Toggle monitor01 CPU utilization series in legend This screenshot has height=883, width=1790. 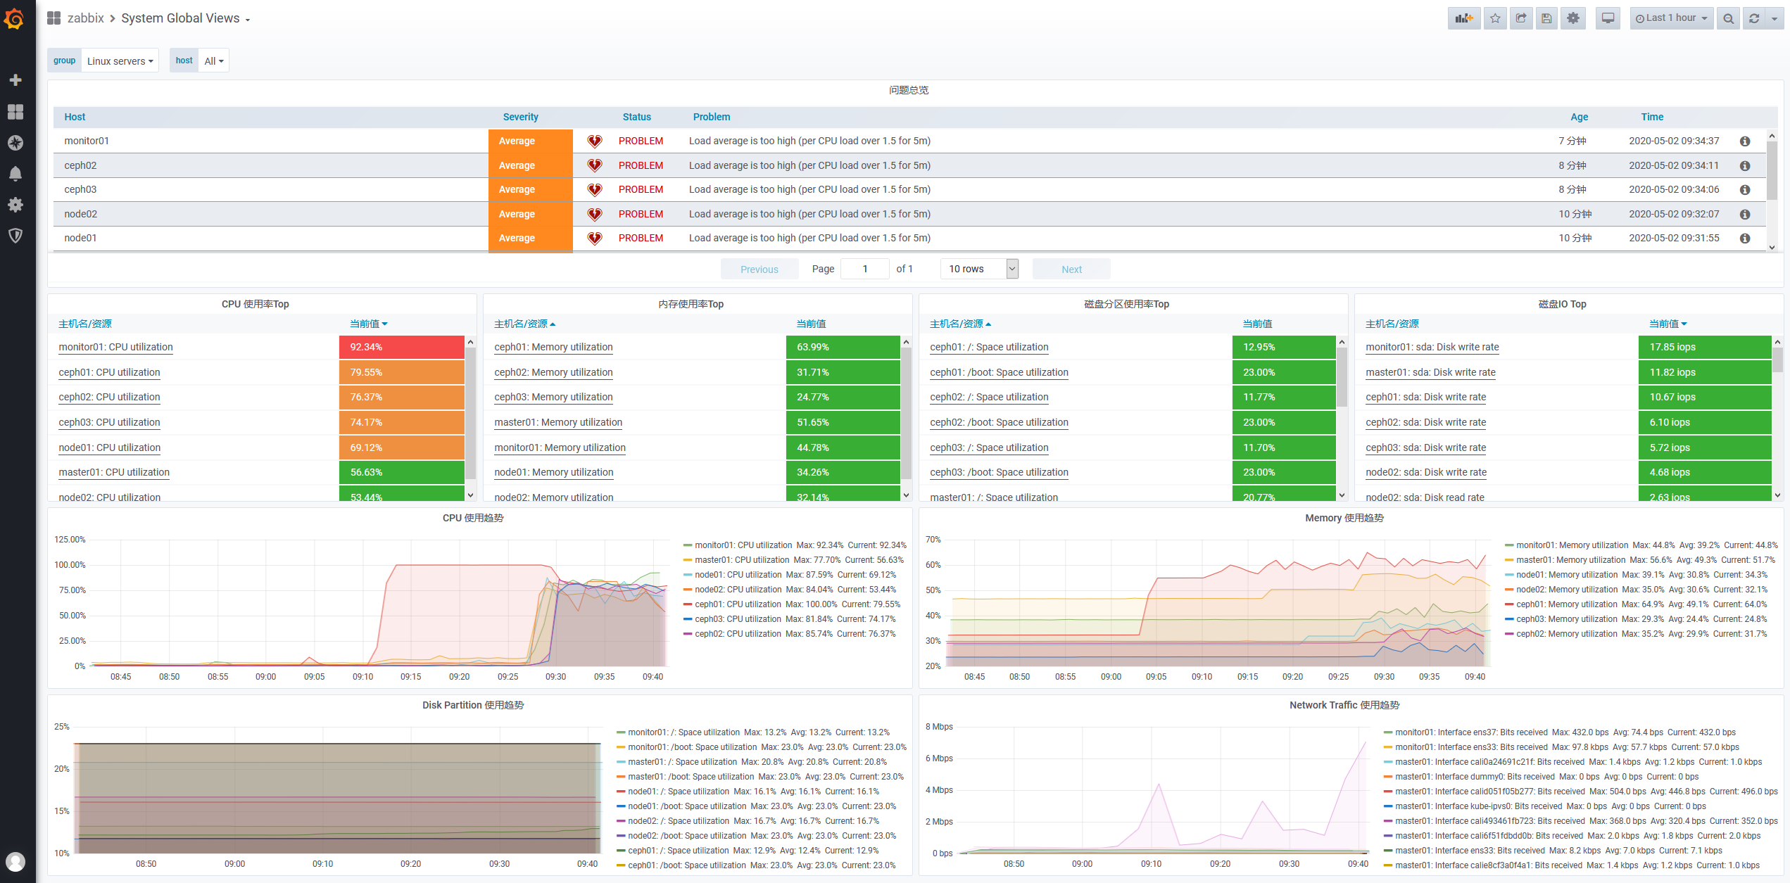[743, 545]
